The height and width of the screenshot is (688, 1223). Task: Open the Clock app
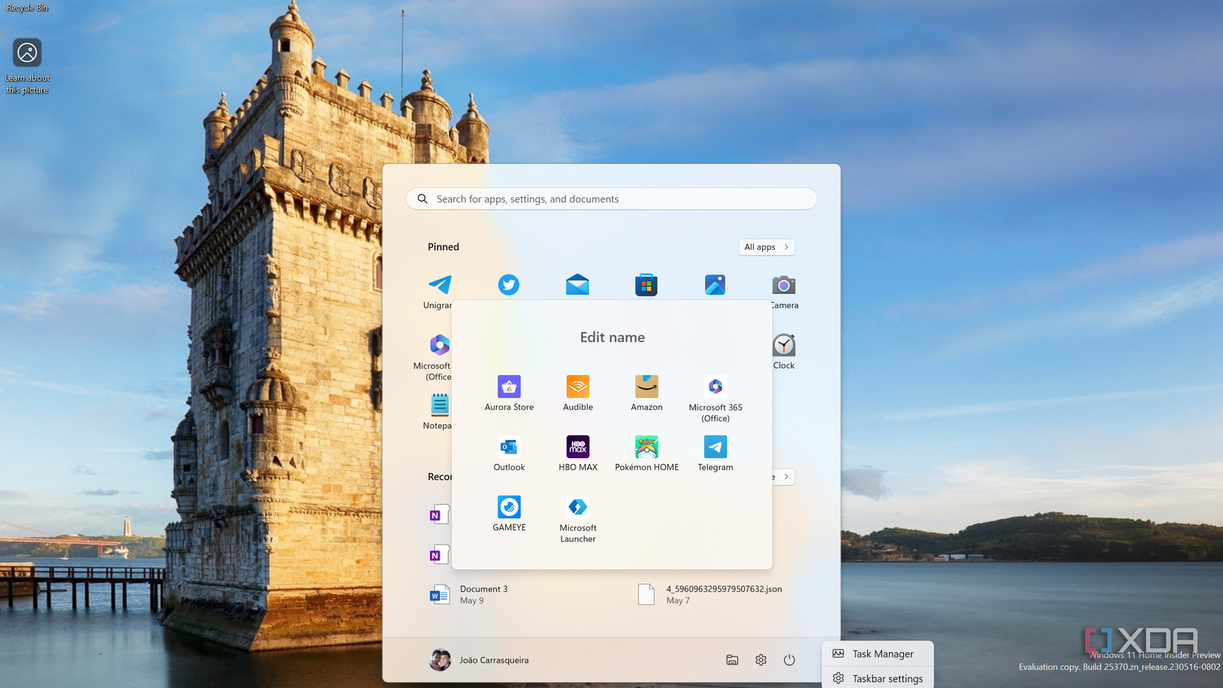coord(783,346)
